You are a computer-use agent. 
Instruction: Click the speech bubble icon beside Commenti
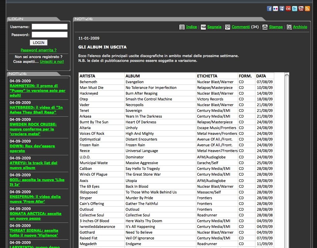[228, 27]
